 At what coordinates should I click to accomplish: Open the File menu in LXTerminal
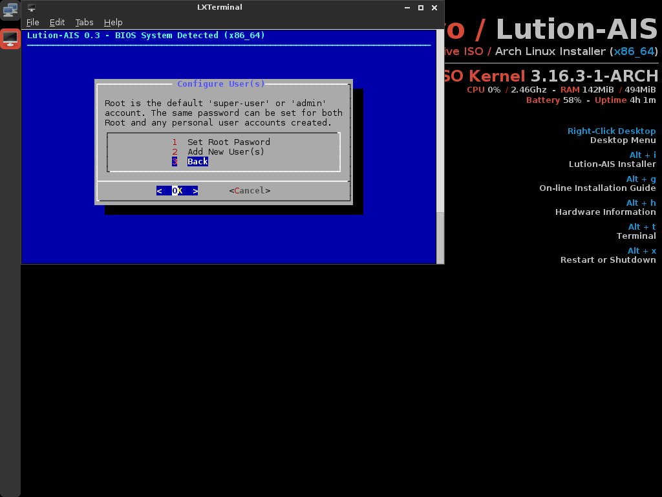[x=32, y=23]
